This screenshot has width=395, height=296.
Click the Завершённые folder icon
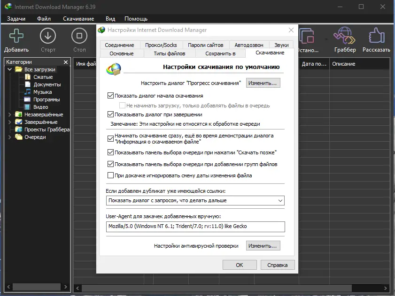[x=19, y=122]
